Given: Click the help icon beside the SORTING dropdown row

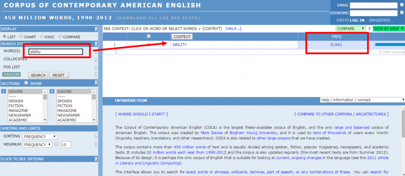Looking at the screenshot, I should [x=96, y=137].
